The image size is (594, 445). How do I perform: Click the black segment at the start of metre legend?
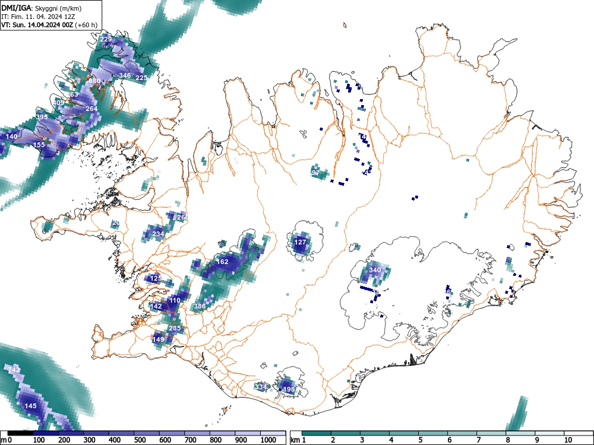(x=20, y=433)
